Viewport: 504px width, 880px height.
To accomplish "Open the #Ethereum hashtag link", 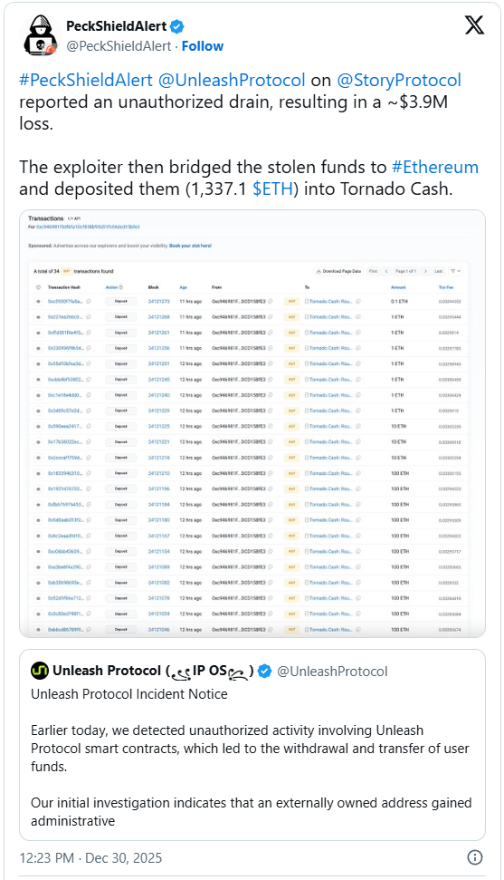I will coord(435,168).
